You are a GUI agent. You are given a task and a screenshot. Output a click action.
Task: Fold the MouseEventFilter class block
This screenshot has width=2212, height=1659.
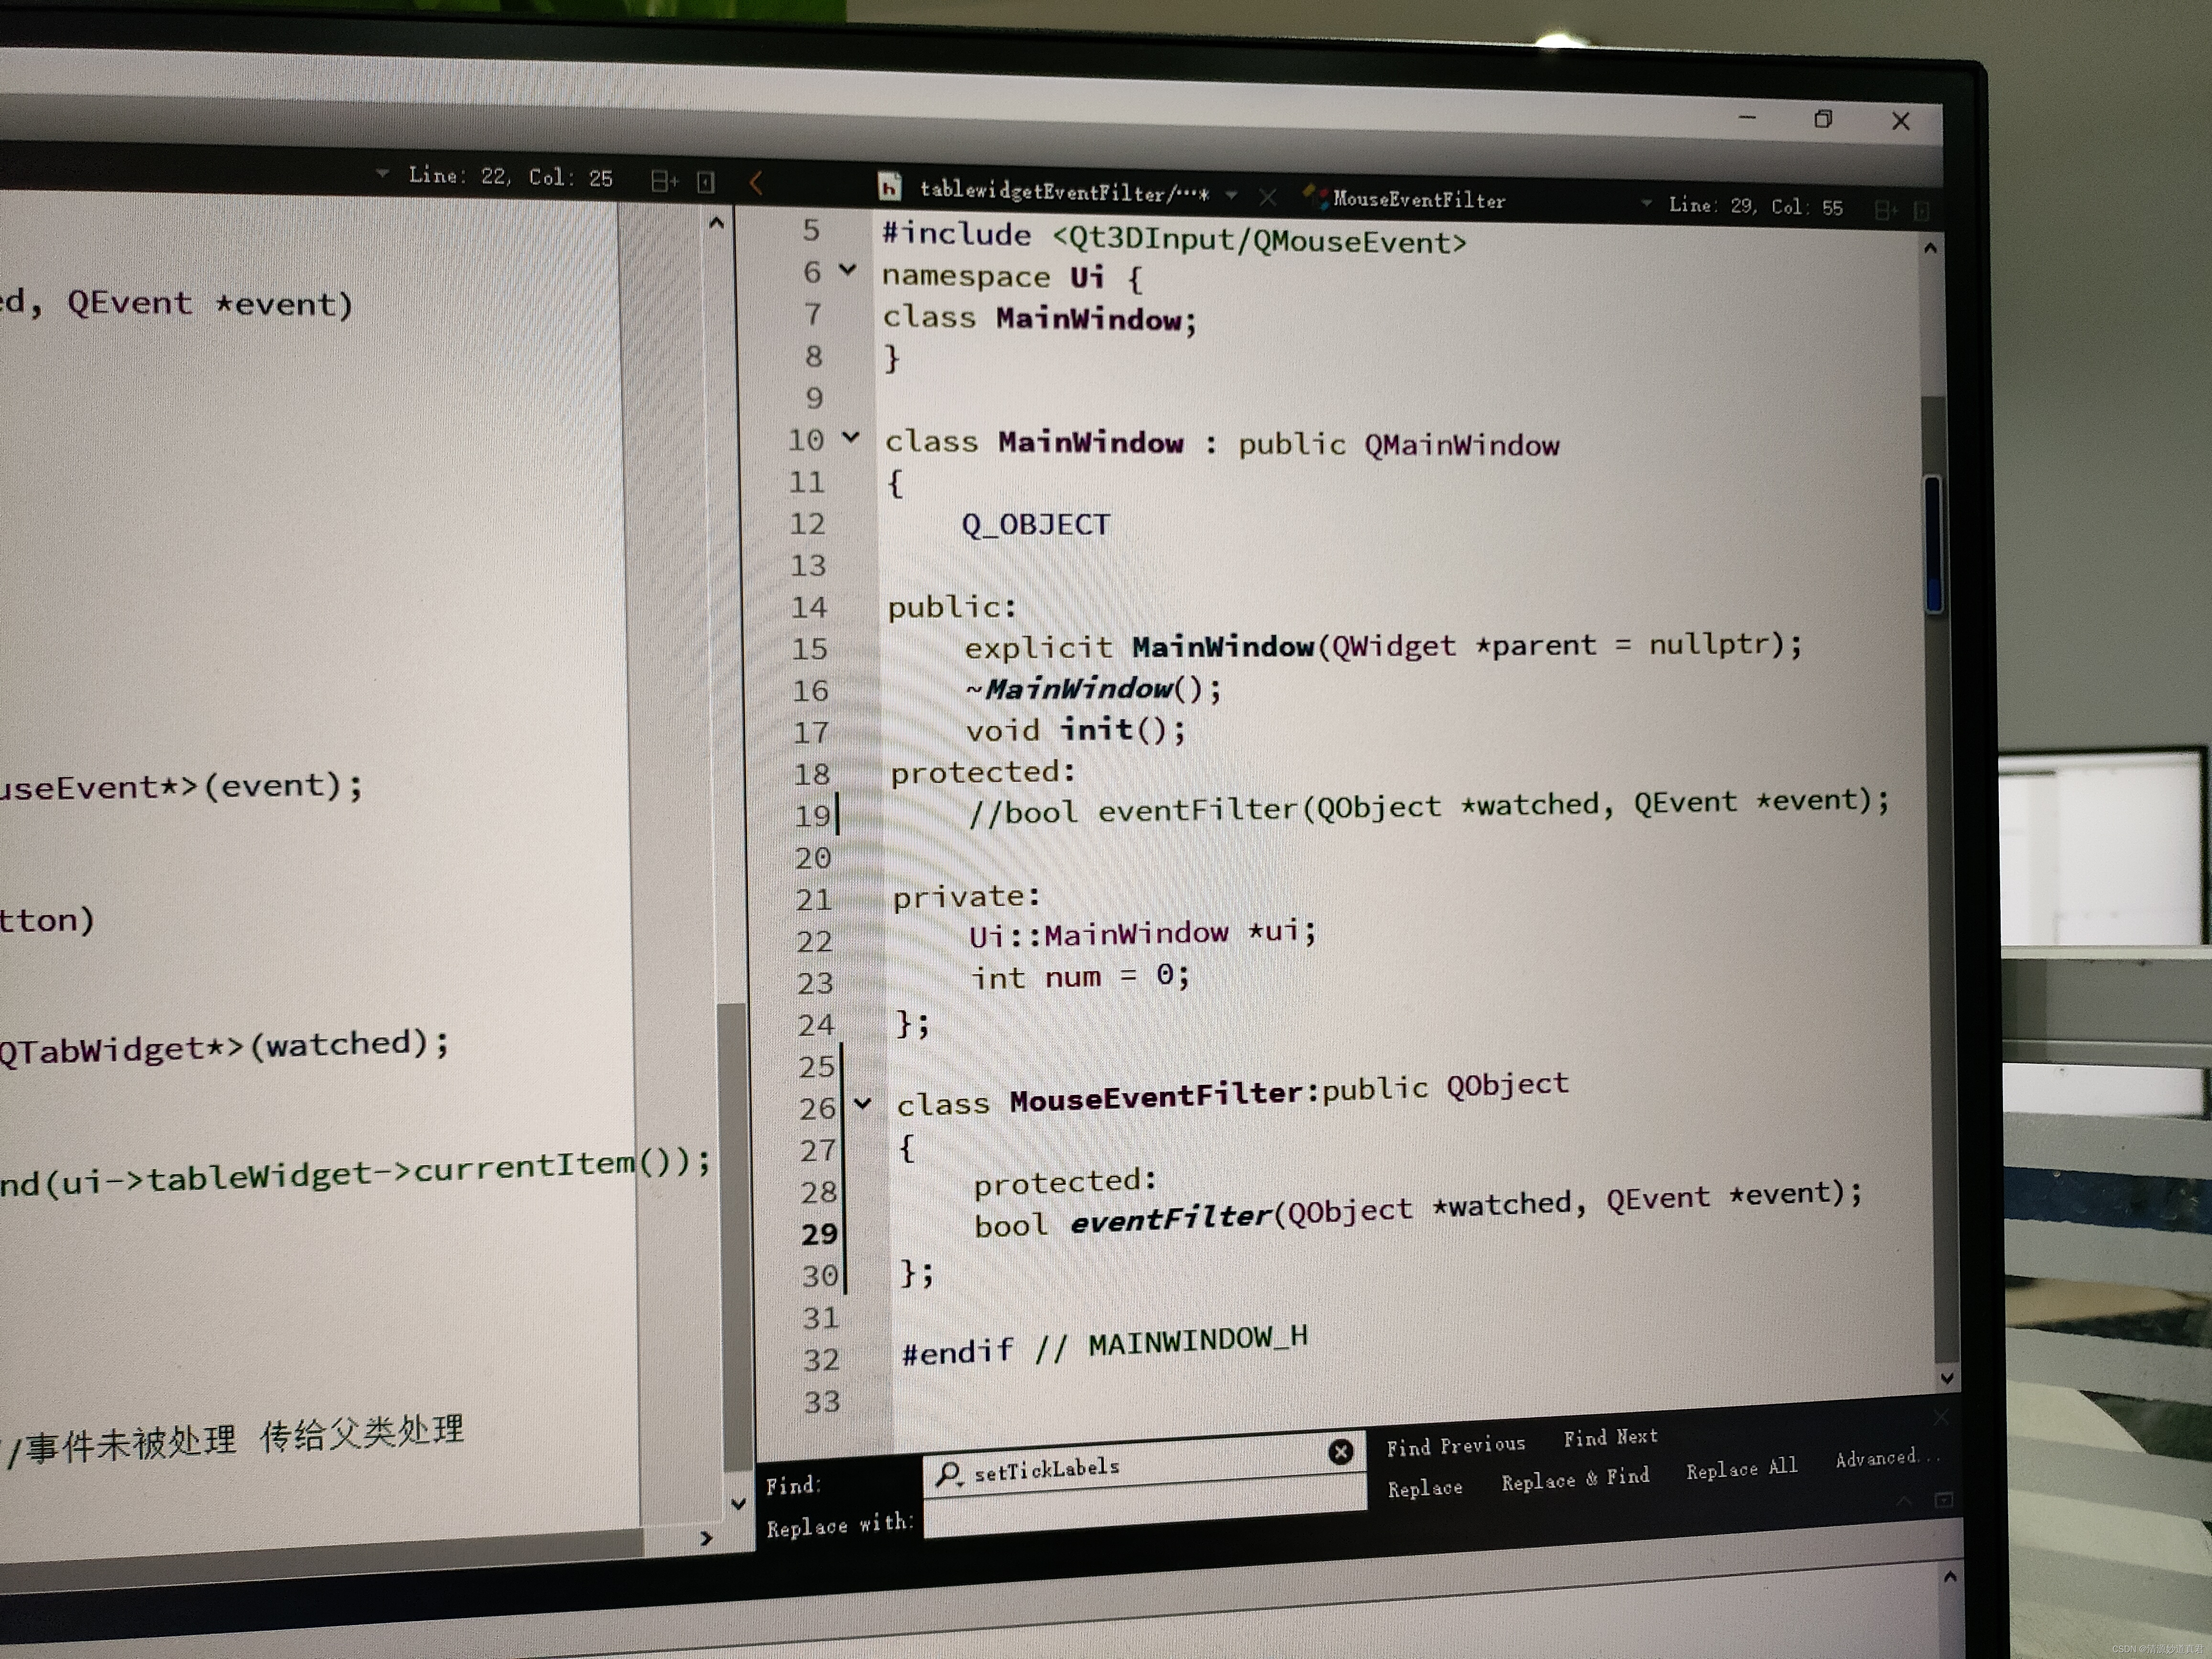click(862, 1104)
